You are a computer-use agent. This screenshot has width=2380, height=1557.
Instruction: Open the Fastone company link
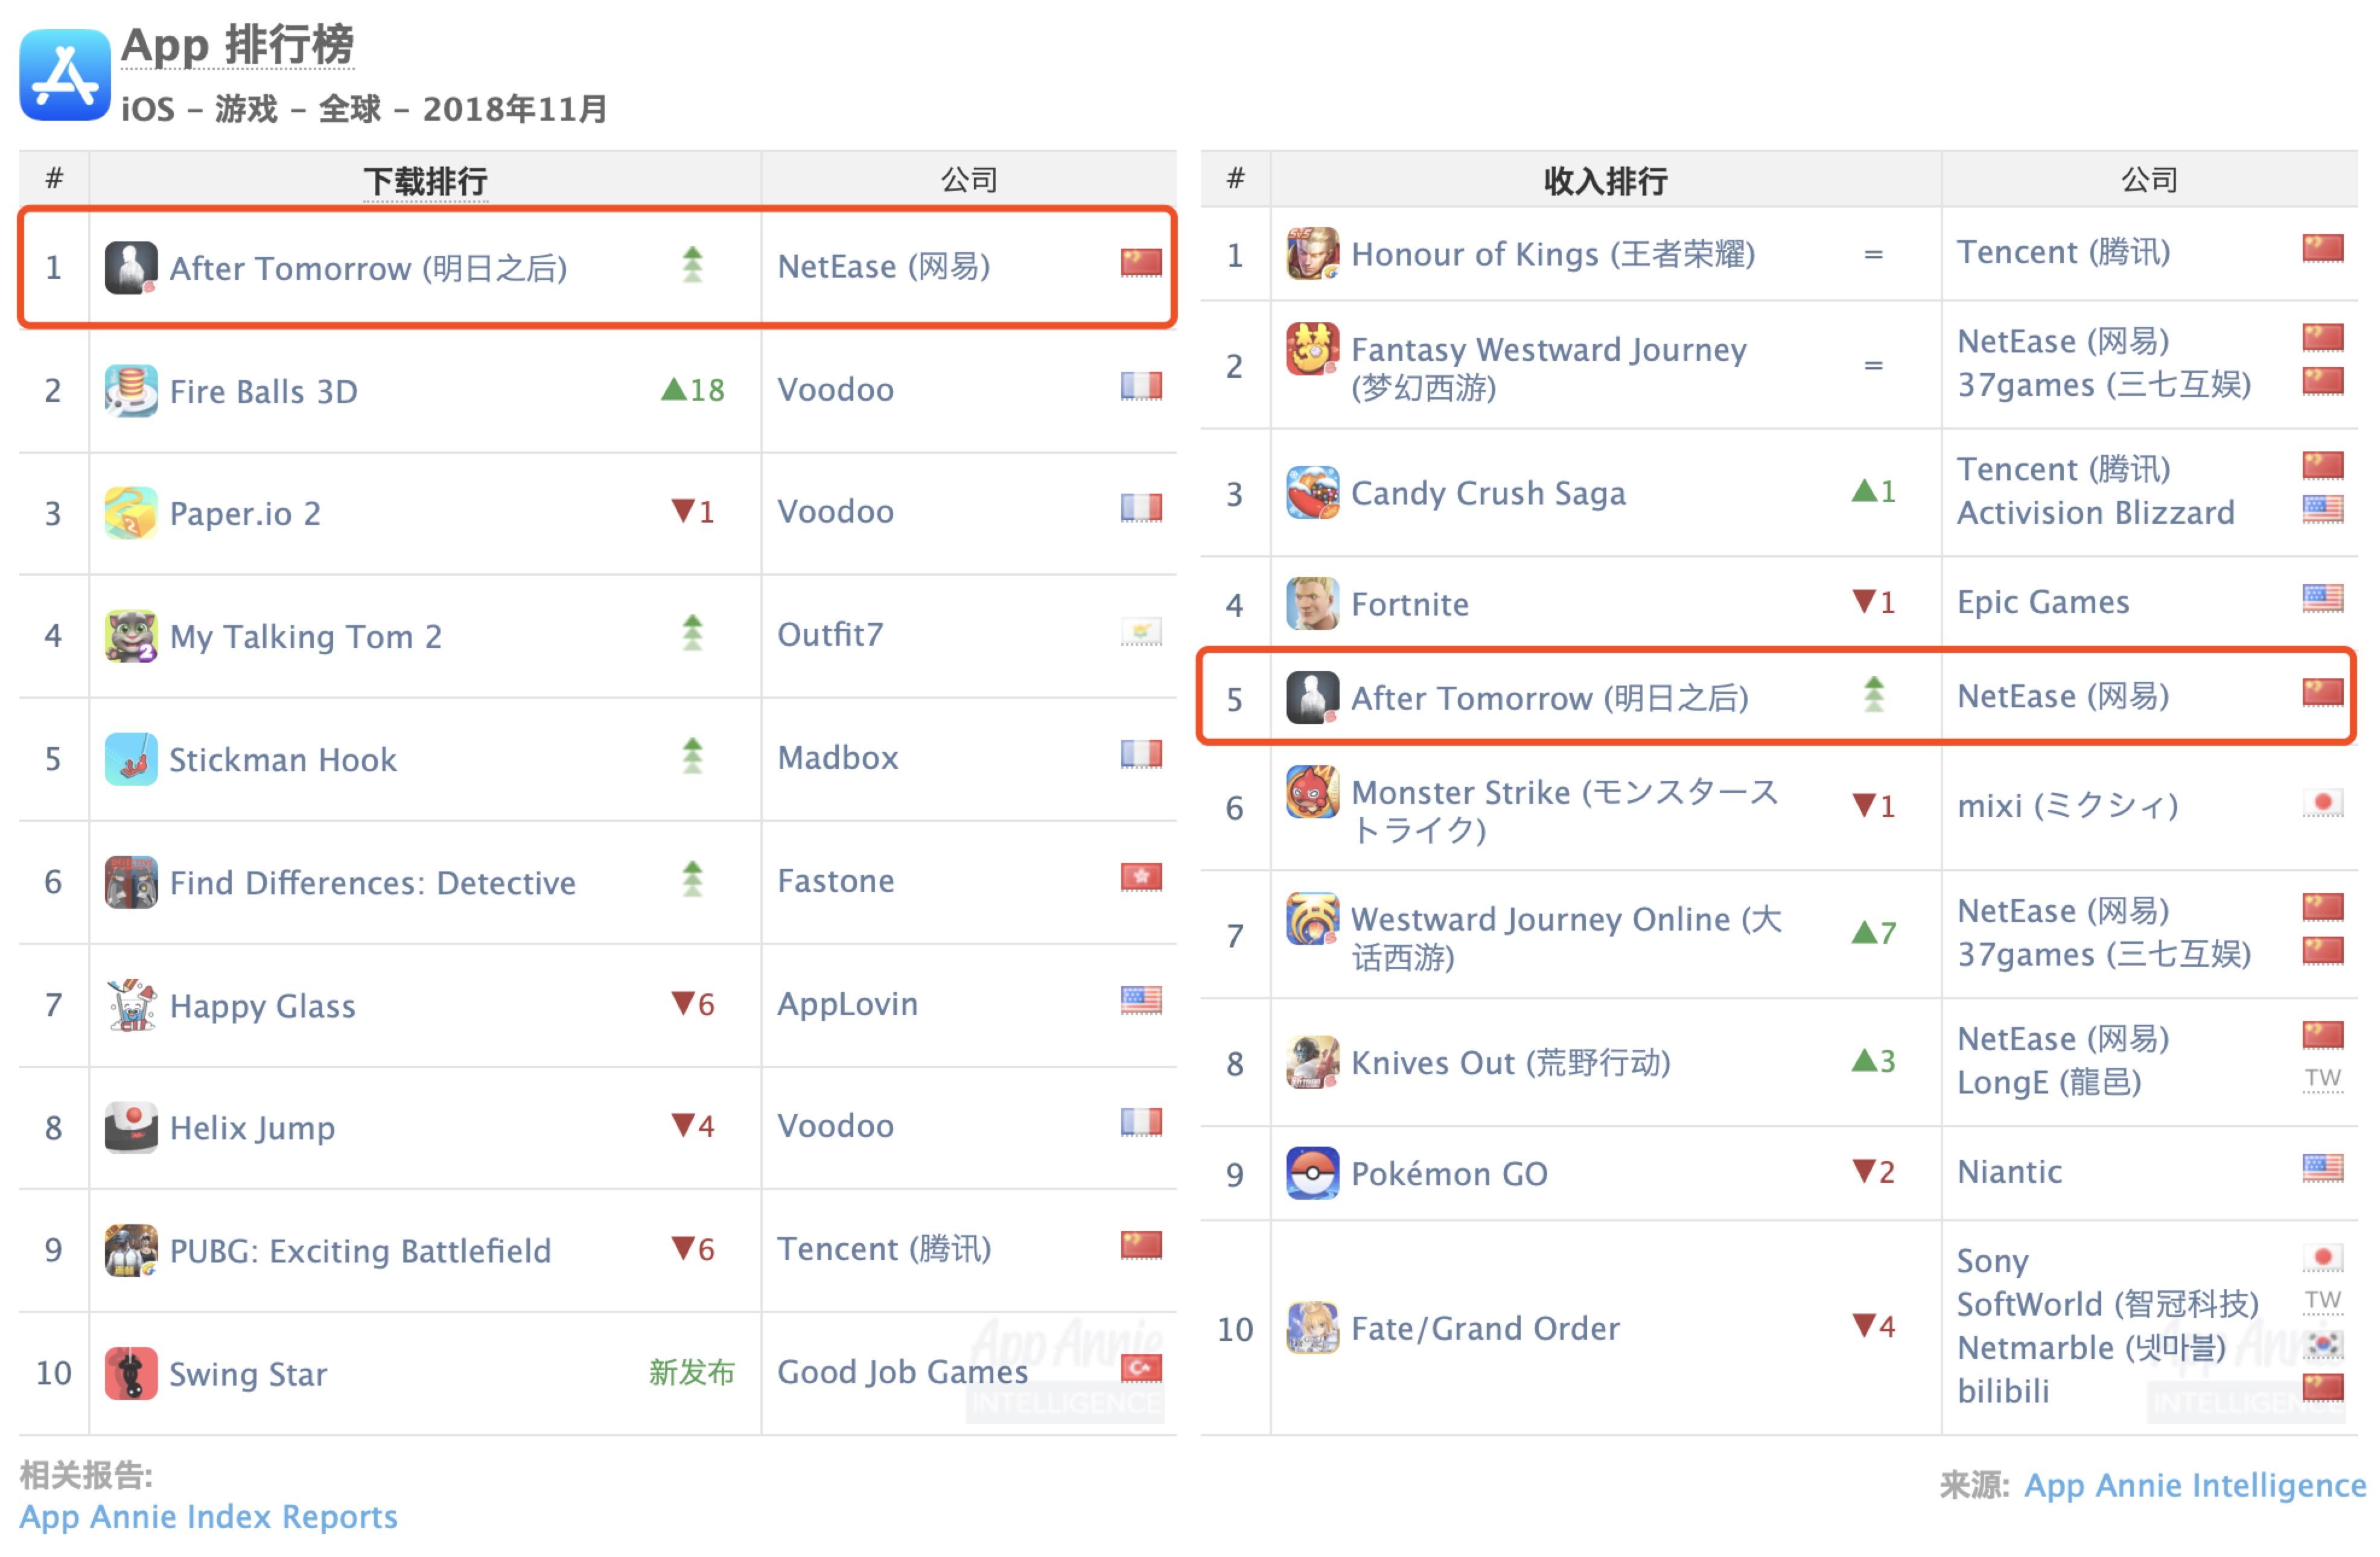(836, 881)
